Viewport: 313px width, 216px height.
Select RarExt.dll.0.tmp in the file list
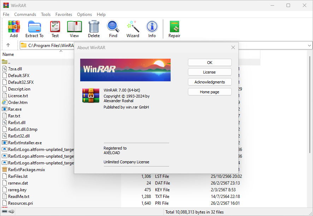[x=23, y=129]
